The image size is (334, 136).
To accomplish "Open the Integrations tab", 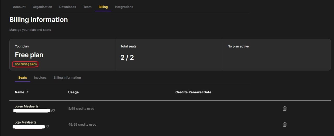I will point(124,7).
